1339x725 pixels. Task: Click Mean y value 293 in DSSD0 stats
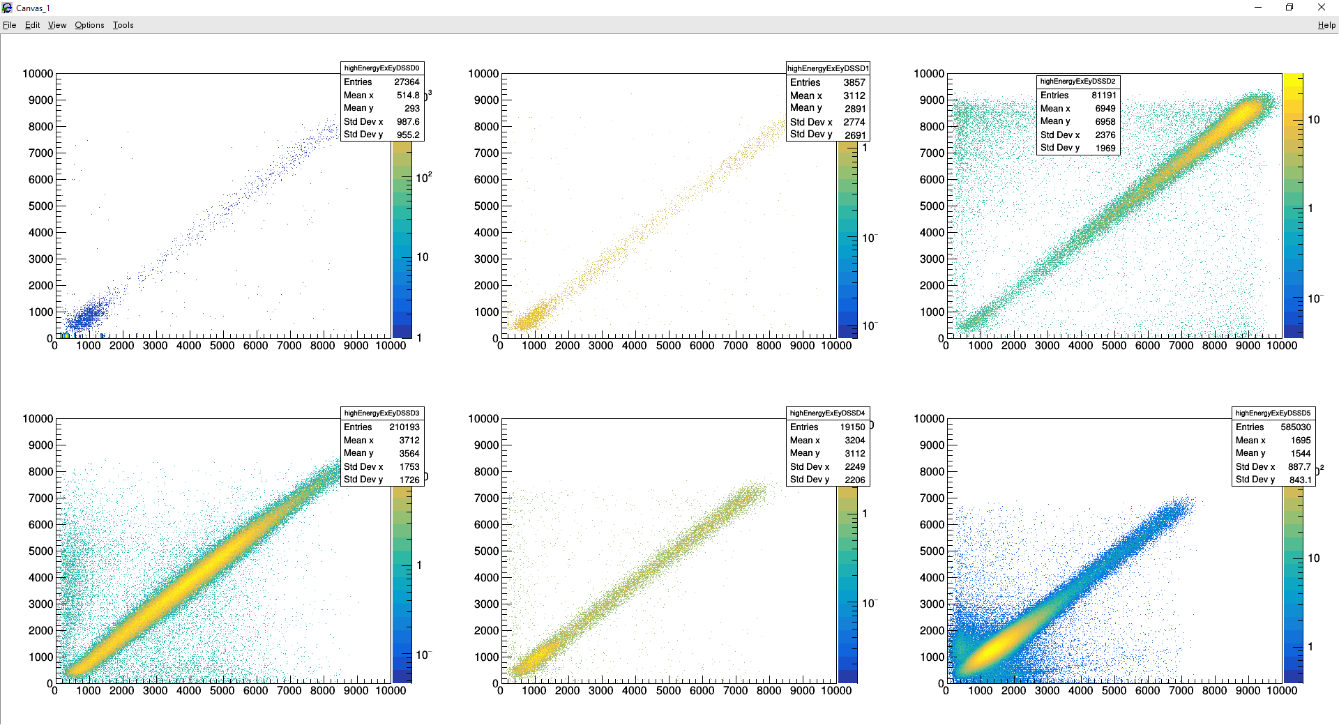[x=412, y=109]
